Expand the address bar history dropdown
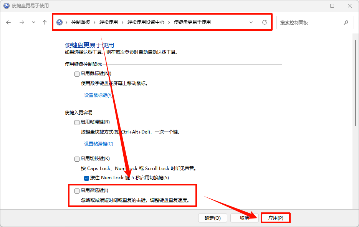This screenshot has width=359, height=227. tap(251, 22)
